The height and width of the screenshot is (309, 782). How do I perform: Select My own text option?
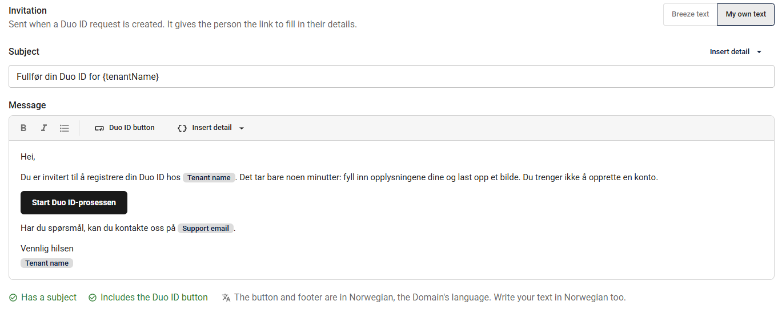pos(745,14)
